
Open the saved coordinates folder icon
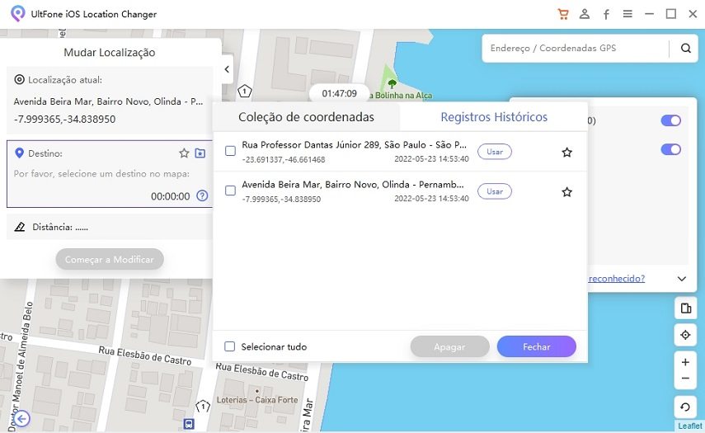tap(200, 153)
